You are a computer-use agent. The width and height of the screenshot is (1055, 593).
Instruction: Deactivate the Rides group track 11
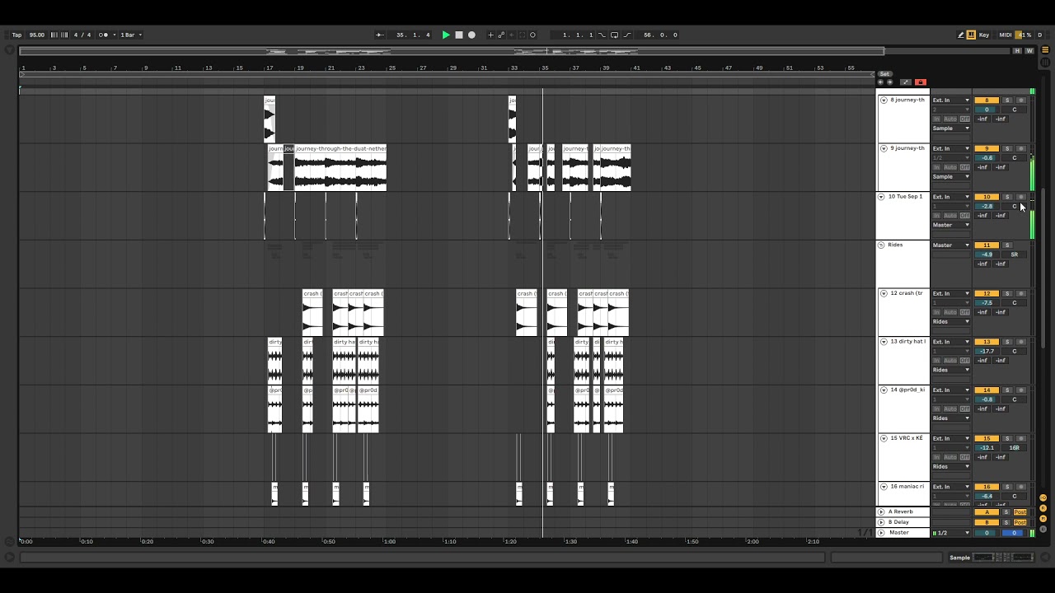[987, 245]
